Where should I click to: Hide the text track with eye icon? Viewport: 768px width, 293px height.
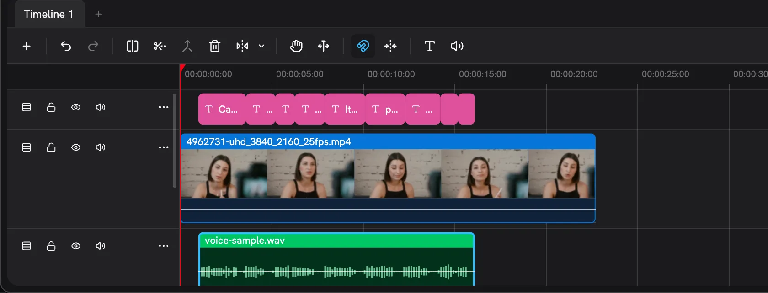point(76,107)
